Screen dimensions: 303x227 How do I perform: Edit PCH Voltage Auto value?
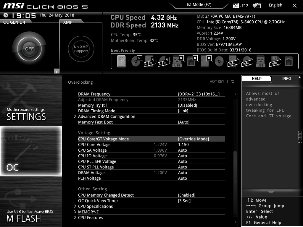point(182,178)
